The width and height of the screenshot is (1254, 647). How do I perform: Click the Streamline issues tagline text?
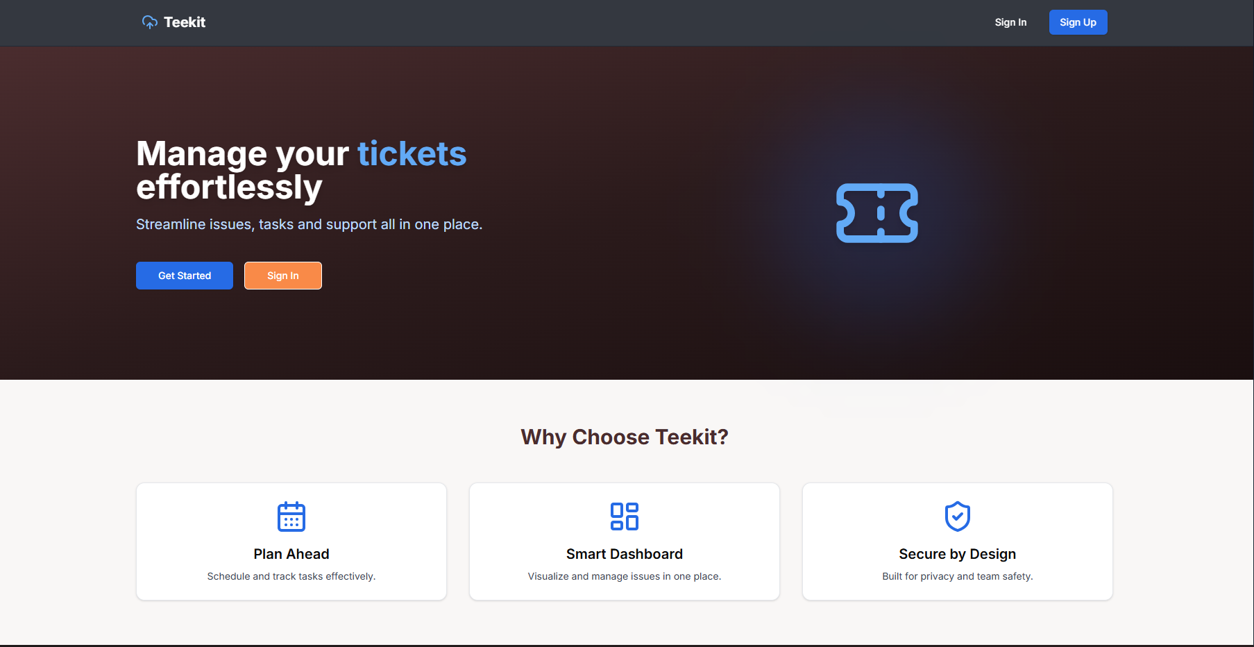[309, 224]
